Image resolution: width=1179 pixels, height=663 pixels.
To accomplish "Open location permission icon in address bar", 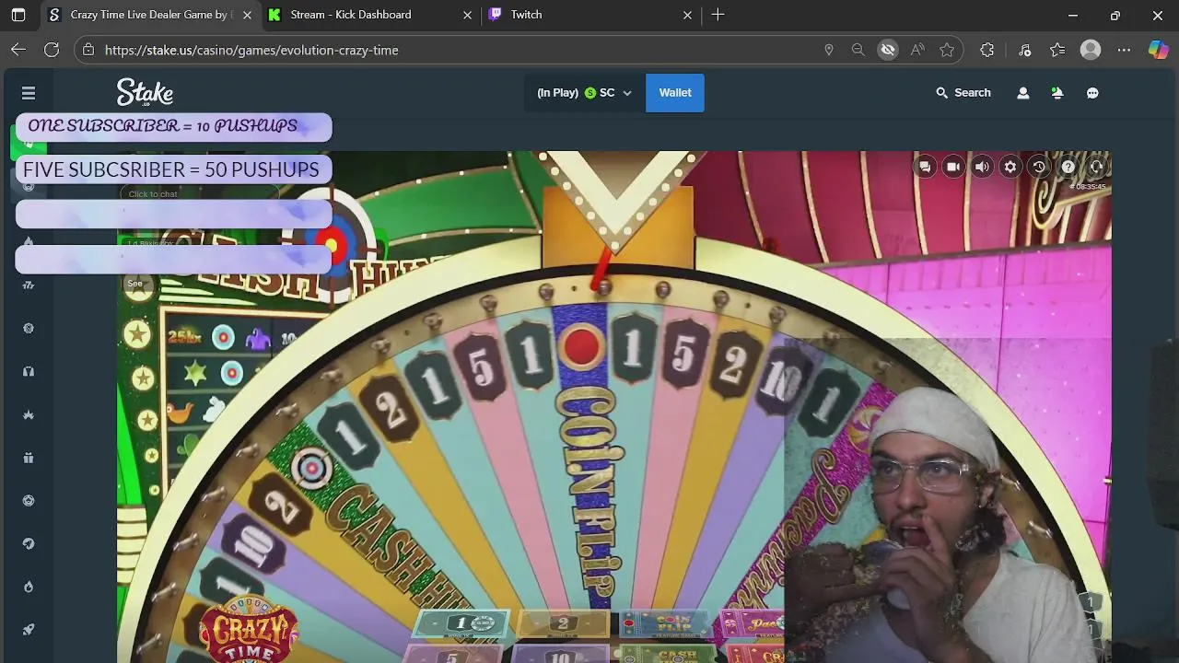I will (x=829, y=50).
